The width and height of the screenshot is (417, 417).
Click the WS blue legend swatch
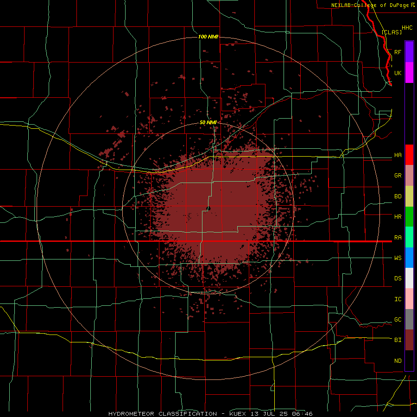tap(409, 258)
